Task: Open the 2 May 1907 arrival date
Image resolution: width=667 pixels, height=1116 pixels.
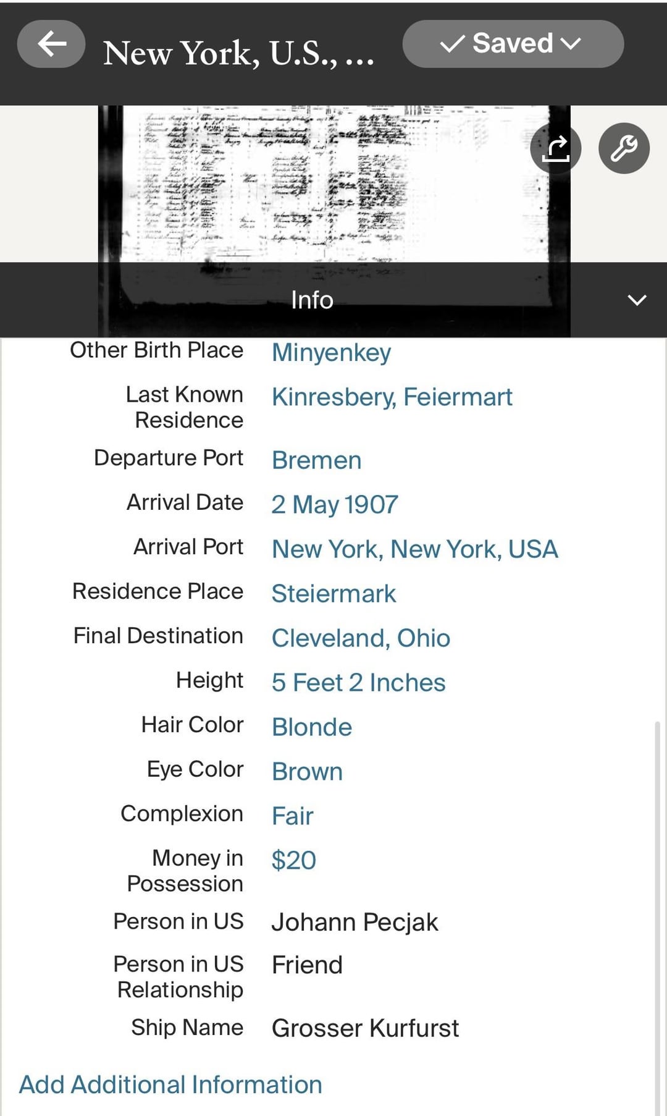Action: (335, 505)
